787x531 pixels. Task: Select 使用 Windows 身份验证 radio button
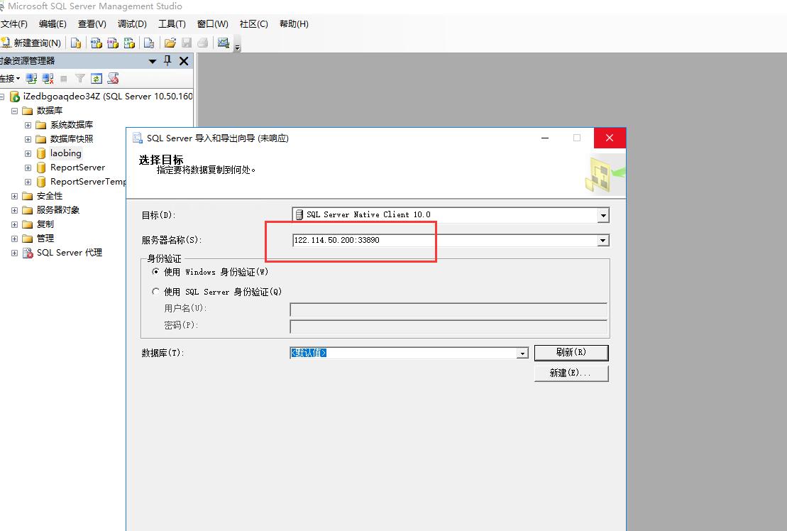(x=155, y=271)
